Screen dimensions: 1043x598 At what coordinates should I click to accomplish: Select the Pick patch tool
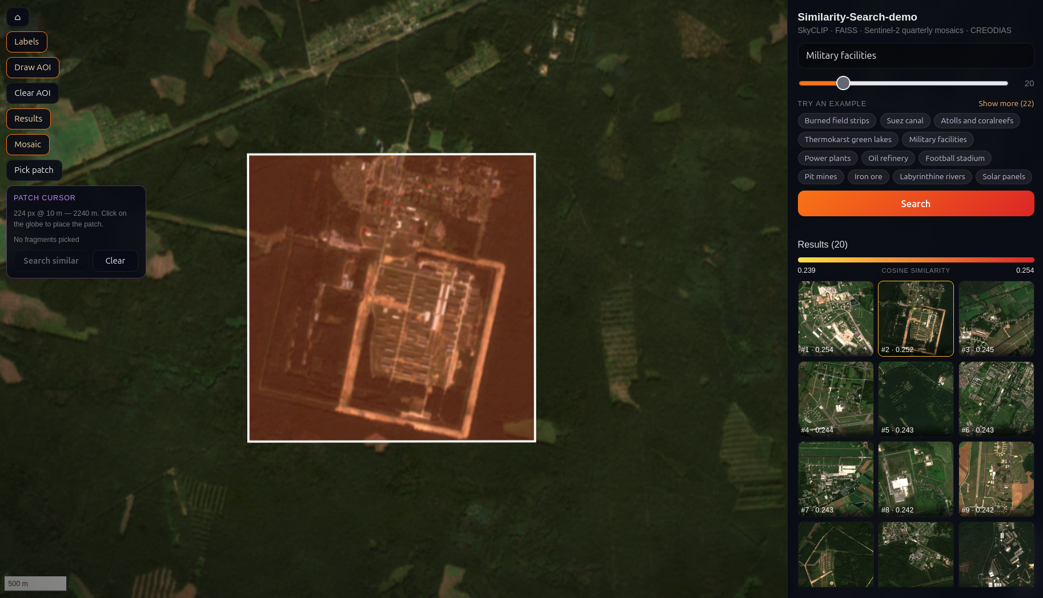[x=34, y=170]
